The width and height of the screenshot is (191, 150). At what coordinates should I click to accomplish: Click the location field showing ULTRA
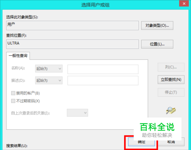click(72, 44)
